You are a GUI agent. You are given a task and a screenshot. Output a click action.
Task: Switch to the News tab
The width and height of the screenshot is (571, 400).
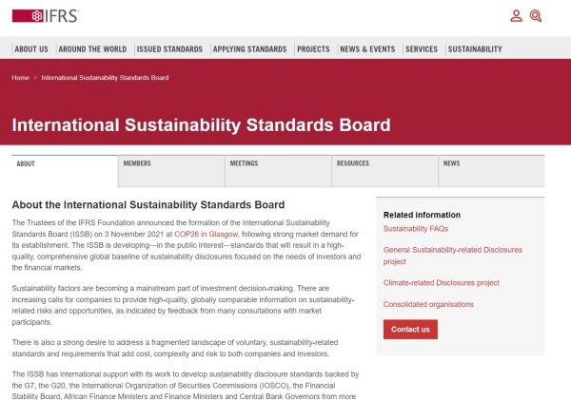(492, 171)
